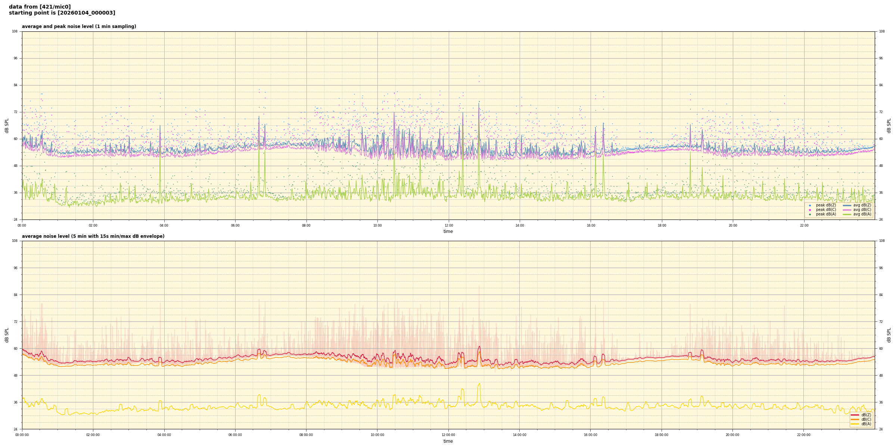Click the 'data from [421/mic0]' header text
Viewport: 896px width, 448px height.
click(40, 7)
